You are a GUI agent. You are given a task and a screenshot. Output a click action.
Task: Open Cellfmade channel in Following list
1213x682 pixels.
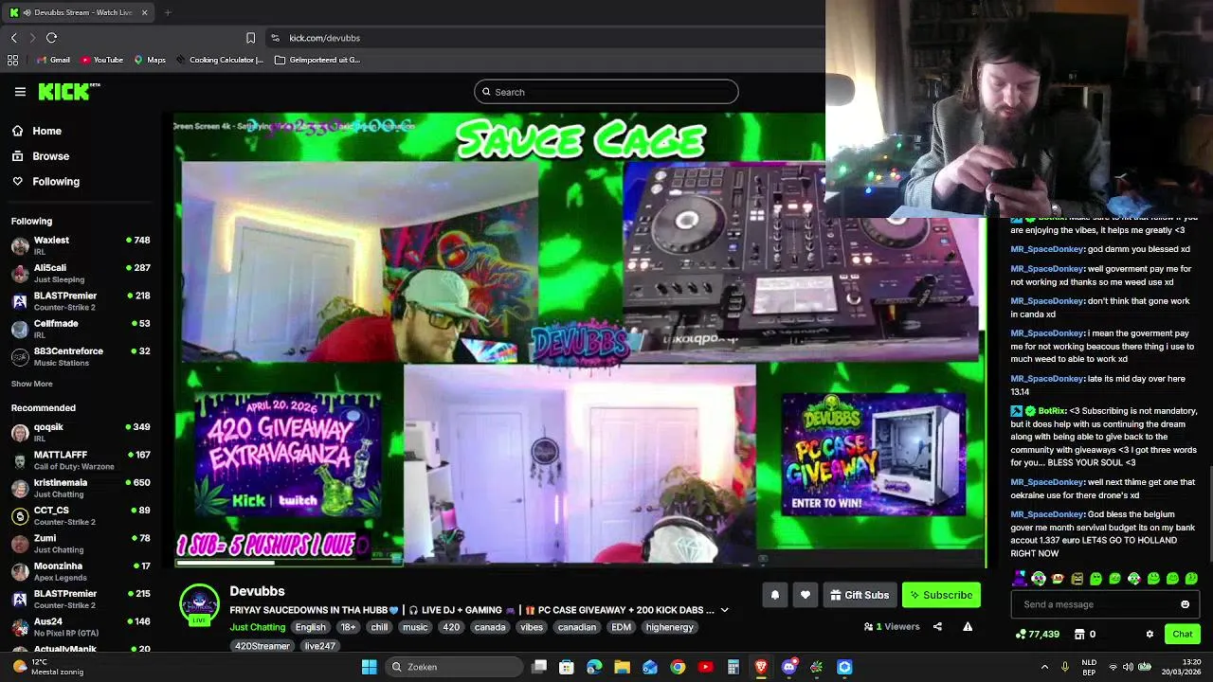point(81,329)
